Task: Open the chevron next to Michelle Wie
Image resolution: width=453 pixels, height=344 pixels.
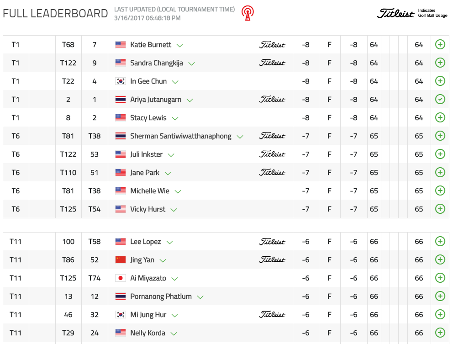Action: coord(178,191)
